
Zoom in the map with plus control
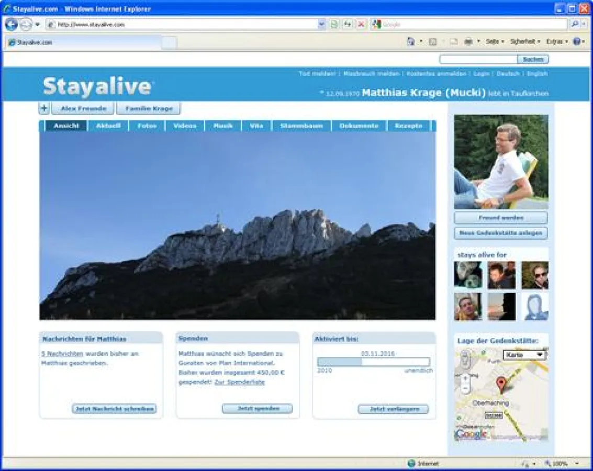point(465,378)
